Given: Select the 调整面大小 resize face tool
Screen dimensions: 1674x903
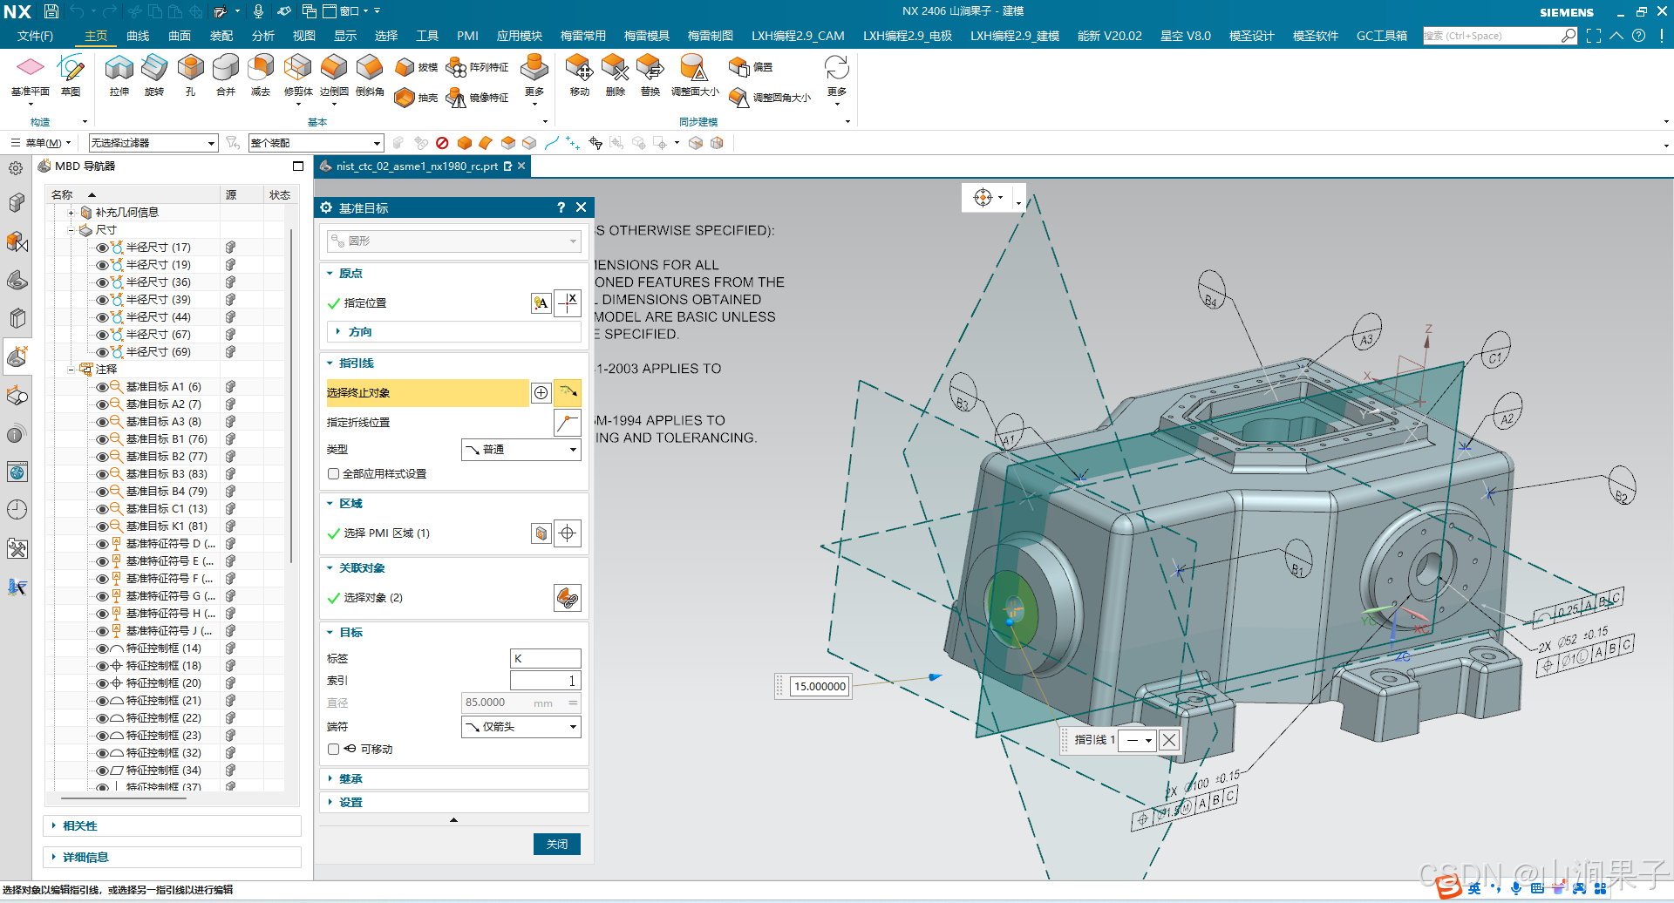Looking at the screenshot, I should point(695,75).
